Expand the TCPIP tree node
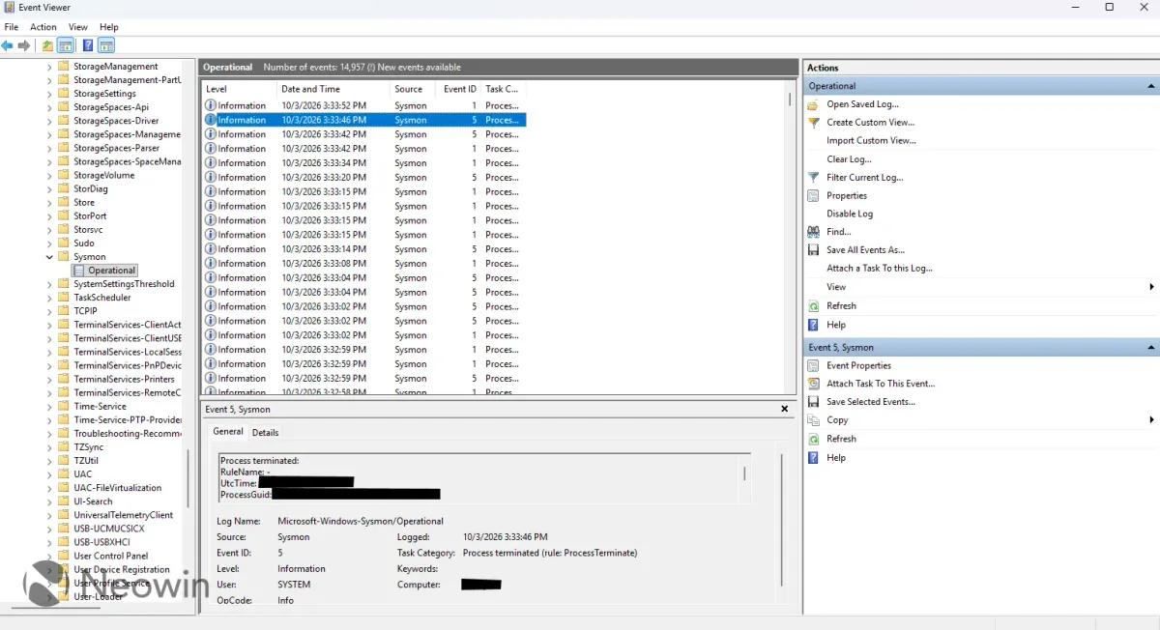 coord(50,311)
